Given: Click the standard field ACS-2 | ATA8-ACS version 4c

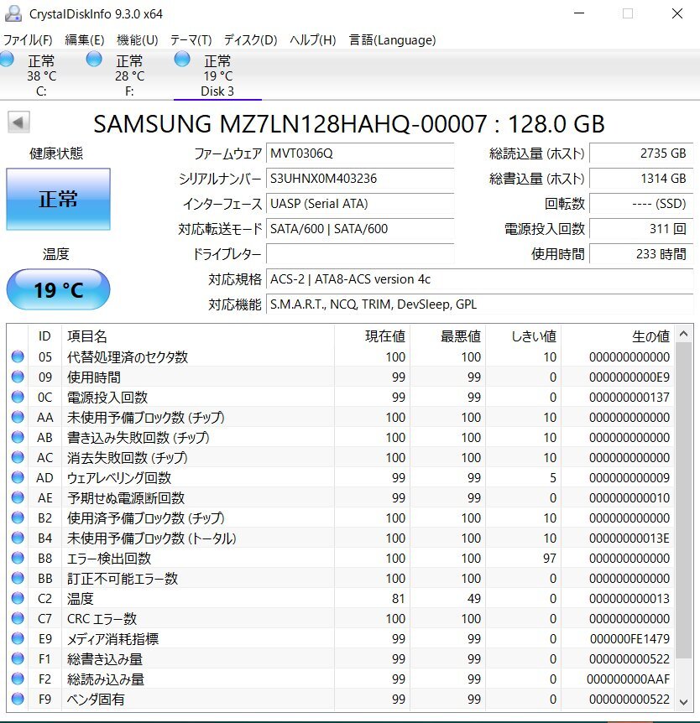Looking at the screenshot, I should (x=479, y=279).
